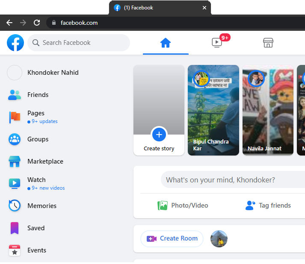Click the Create Room button
Viewport: 305px width, 264px height.
[172, 238]
